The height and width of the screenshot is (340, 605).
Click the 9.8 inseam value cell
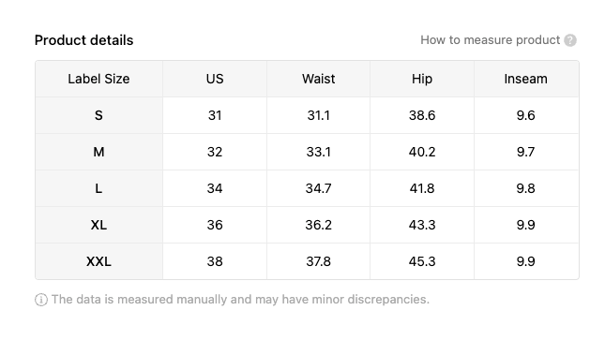[x=526, y=188]
